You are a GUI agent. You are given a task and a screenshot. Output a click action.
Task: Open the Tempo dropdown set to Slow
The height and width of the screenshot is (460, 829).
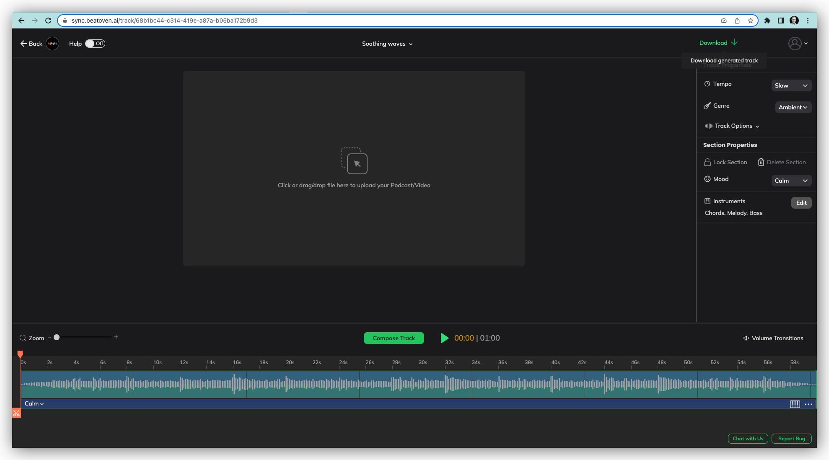coord(791,85)
